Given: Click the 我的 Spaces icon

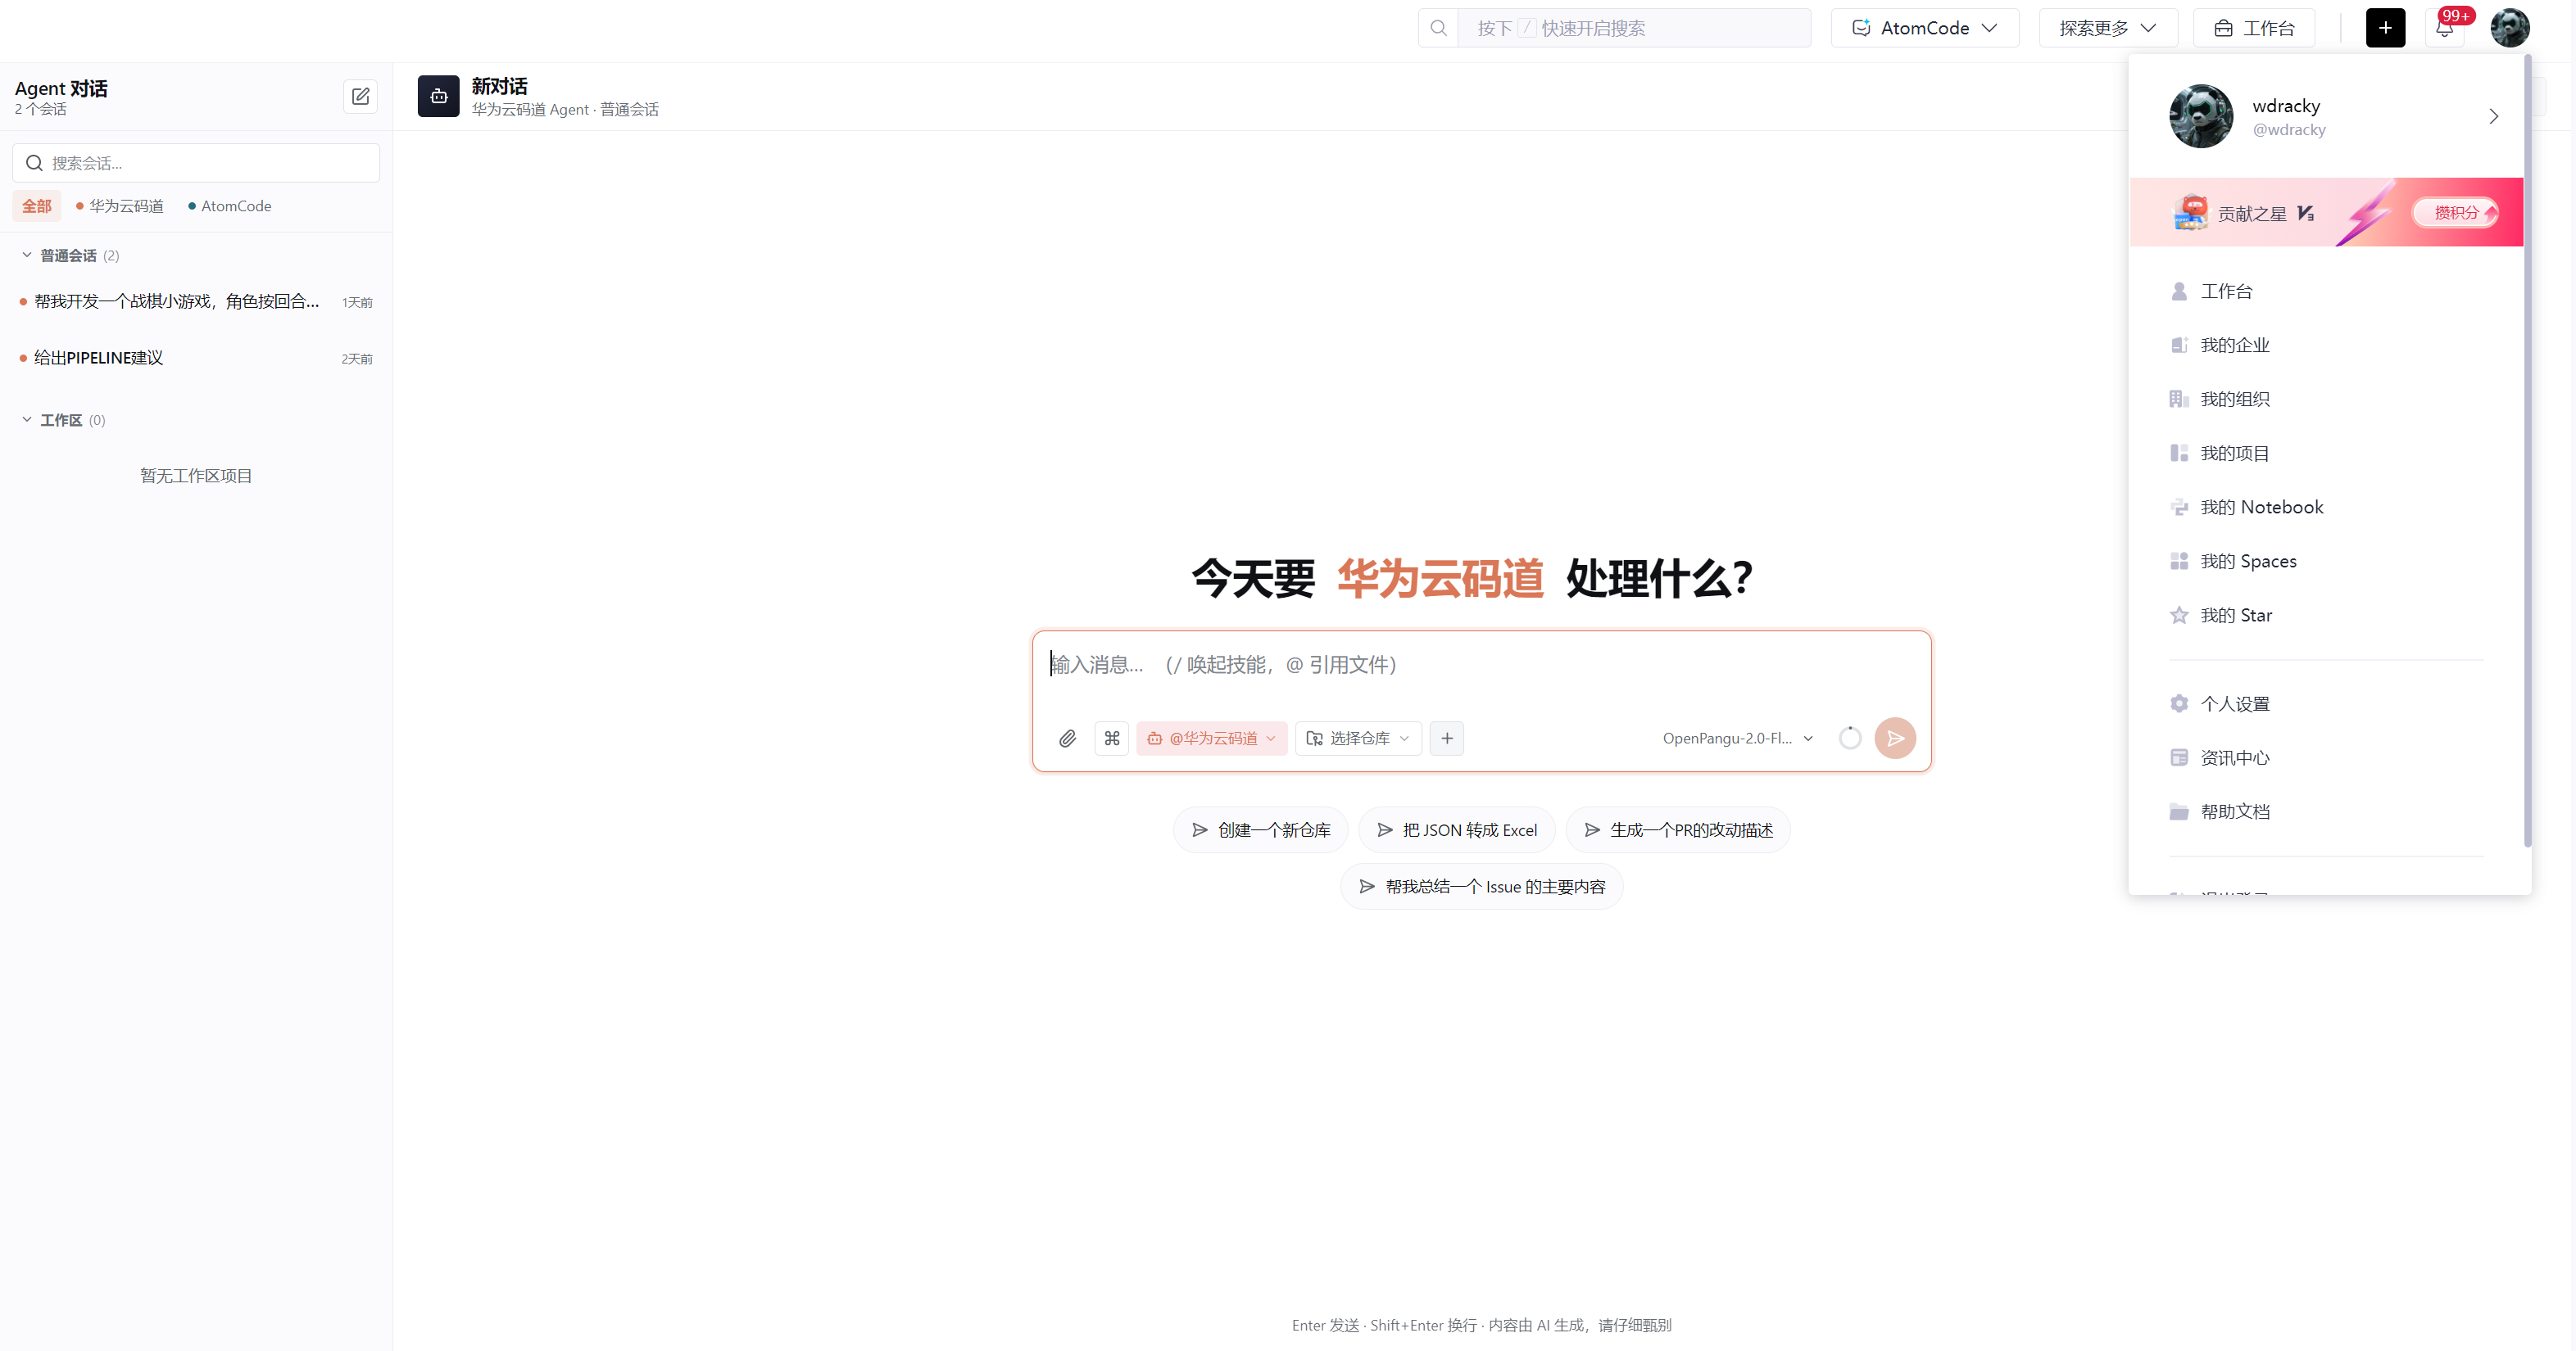Looking at the screenshot, I should 2178,561.
